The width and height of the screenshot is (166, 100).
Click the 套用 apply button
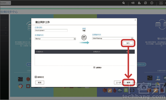[x=128, y=82]
